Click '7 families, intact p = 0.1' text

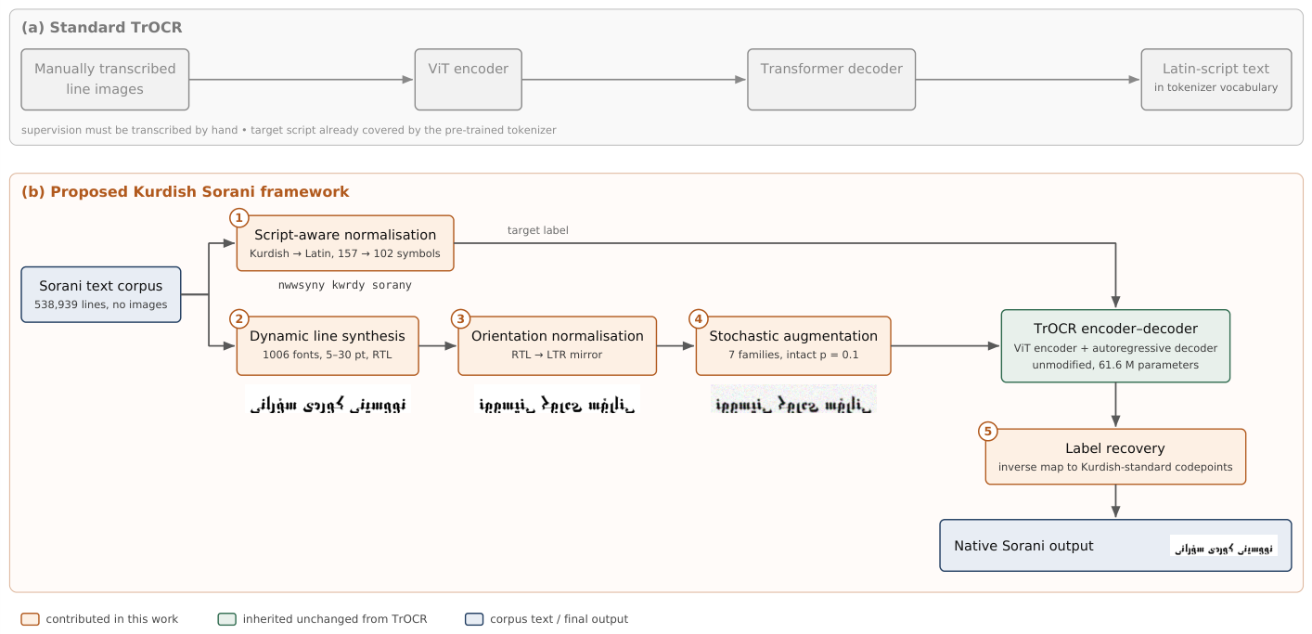coord(793,355)
